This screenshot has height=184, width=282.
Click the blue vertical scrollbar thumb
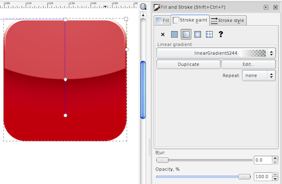click(143, 89)
